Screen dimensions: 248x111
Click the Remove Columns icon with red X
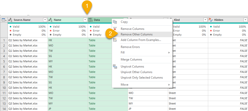click(x=115, y=29)
